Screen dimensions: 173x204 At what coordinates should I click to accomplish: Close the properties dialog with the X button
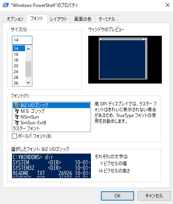(x=168, y=5)
